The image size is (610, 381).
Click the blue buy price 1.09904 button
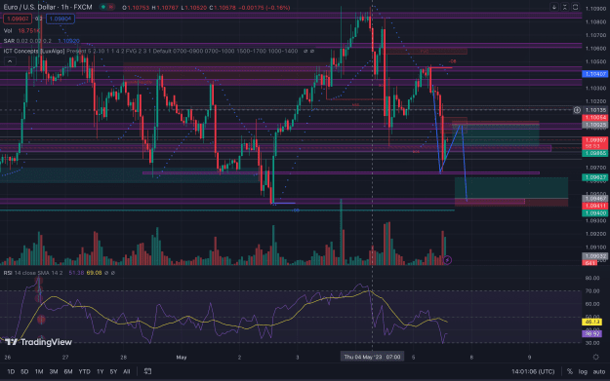61,19
